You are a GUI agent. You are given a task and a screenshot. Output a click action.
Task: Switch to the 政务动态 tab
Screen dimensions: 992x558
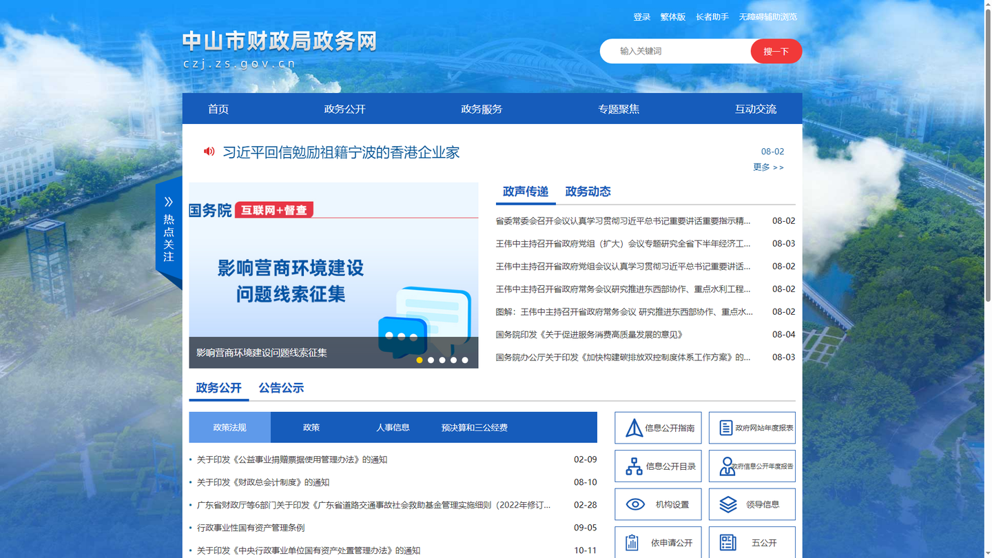tap(588, 192)
